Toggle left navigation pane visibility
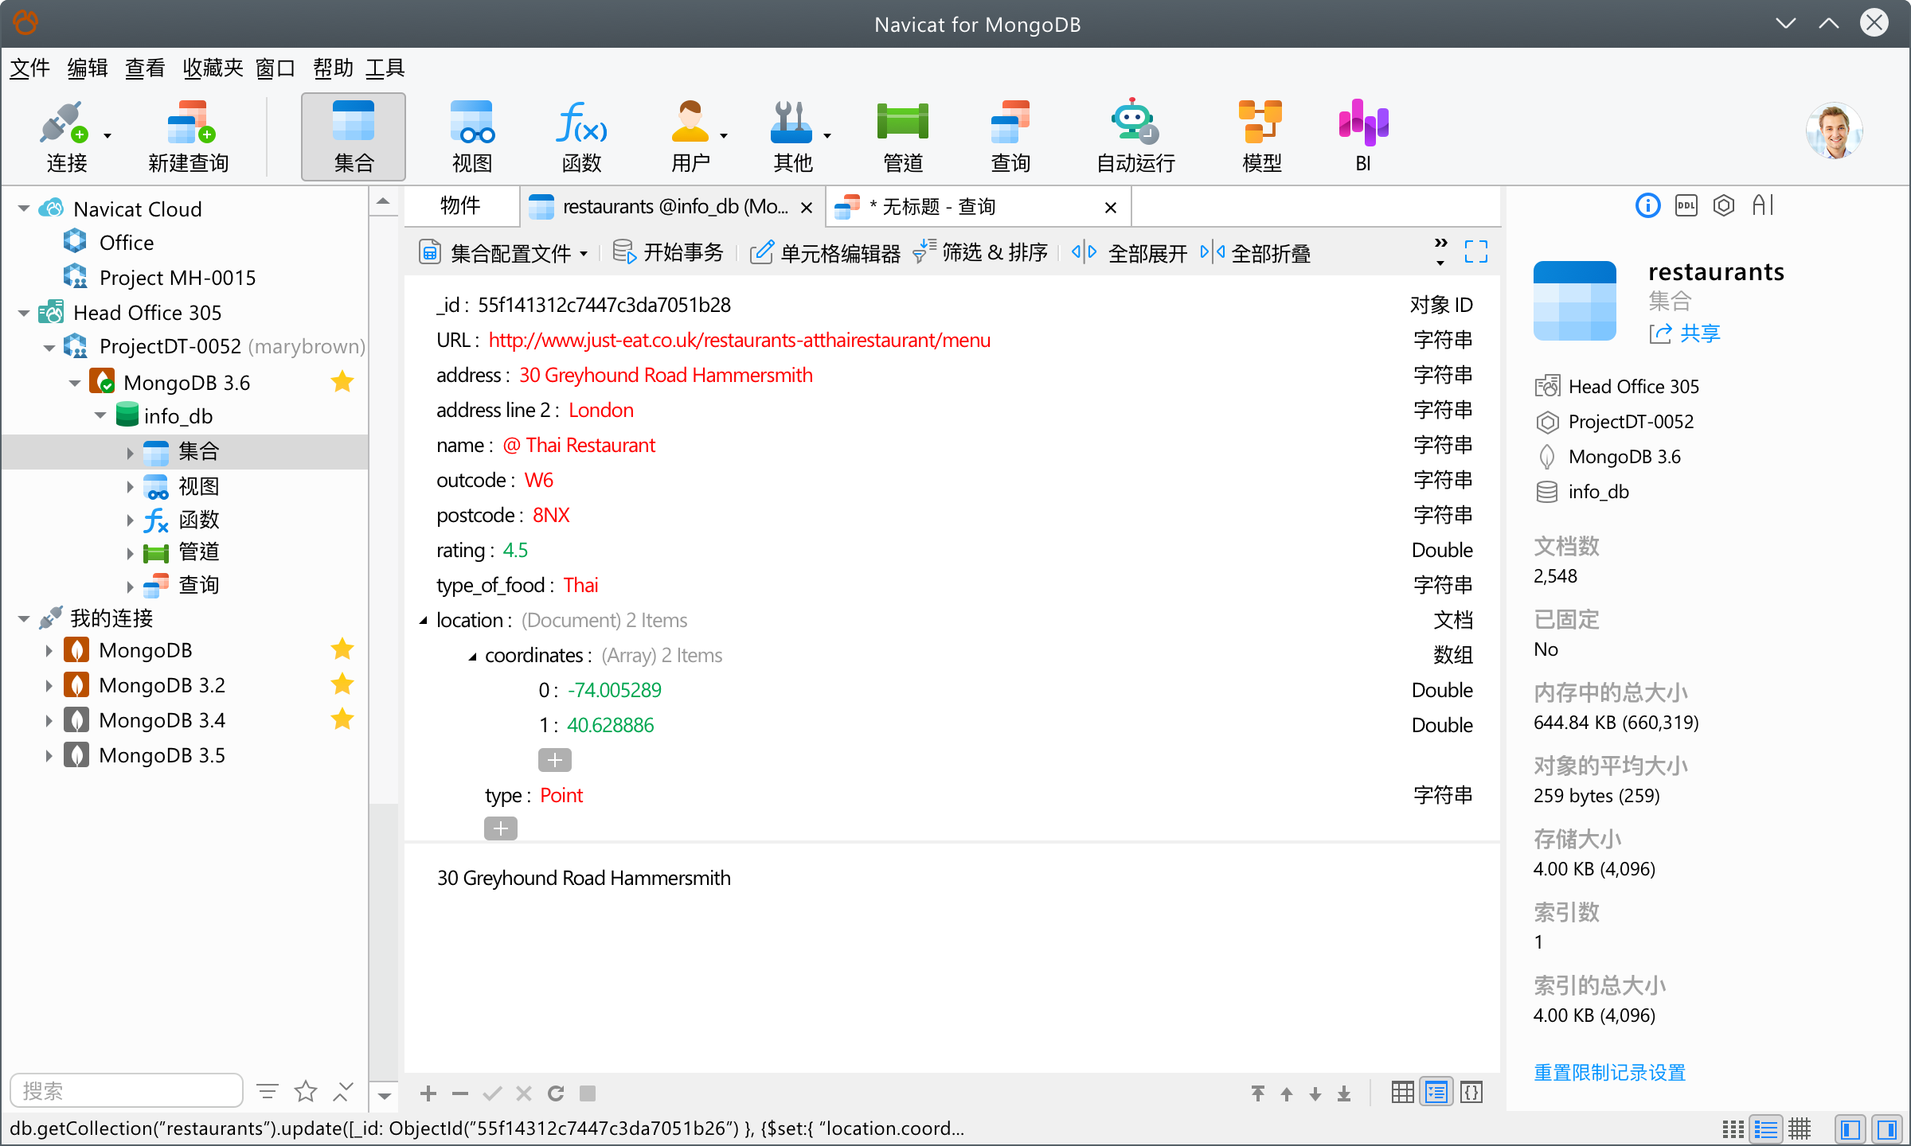Screen dimensions: 1911x1146 1850,1129
